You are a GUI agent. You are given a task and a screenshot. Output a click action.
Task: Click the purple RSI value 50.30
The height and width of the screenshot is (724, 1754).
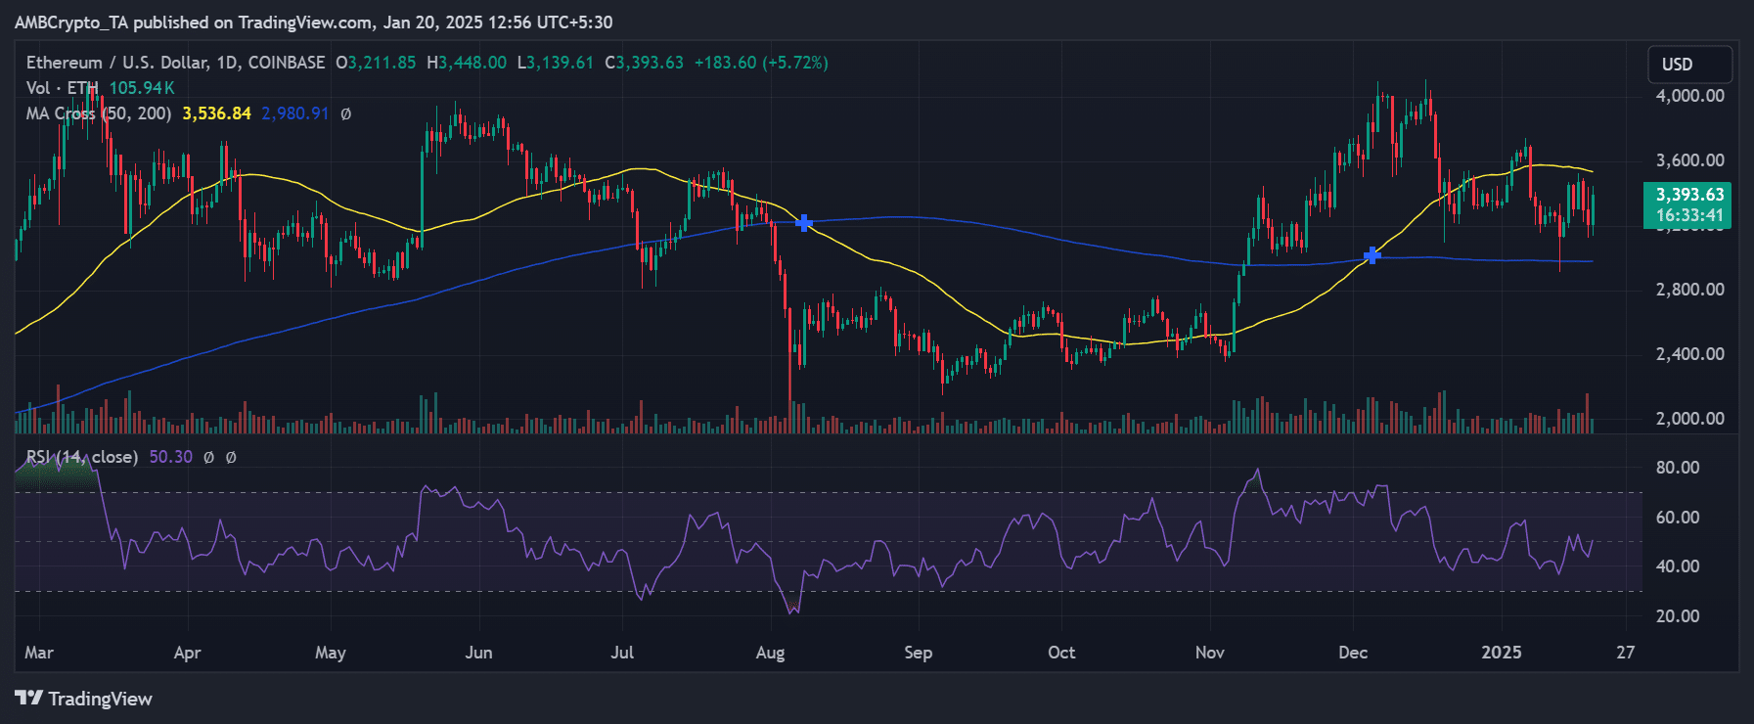[170, 457]
